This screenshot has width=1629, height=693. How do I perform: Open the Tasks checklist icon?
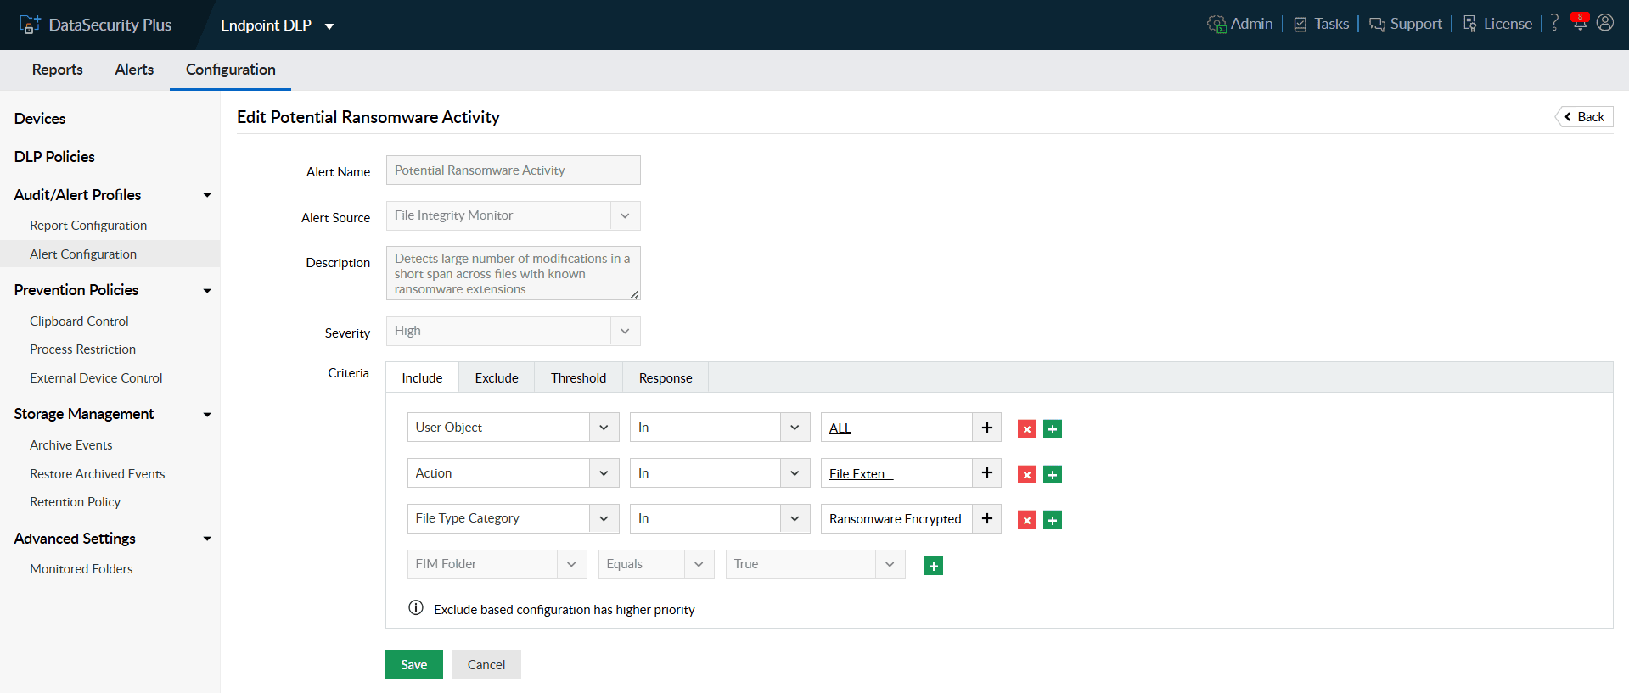click(x=1300, y=25)
